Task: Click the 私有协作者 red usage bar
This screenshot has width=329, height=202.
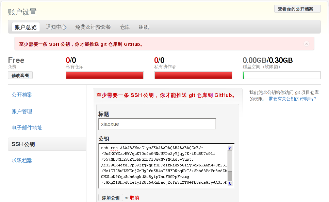Action: coord(193,75)
